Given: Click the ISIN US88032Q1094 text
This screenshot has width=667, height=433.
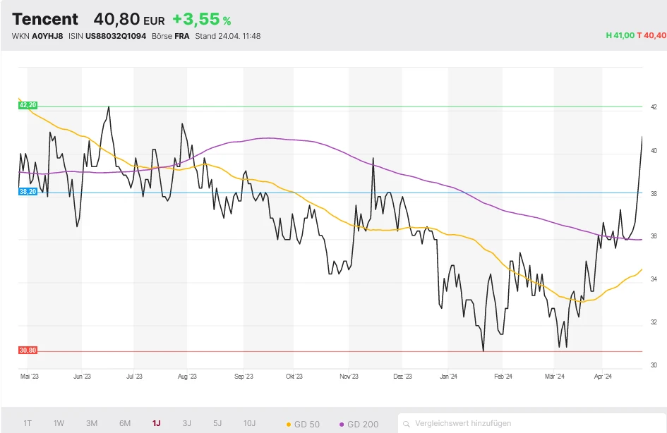Looking at the screenshot, I should pos(107,36).
